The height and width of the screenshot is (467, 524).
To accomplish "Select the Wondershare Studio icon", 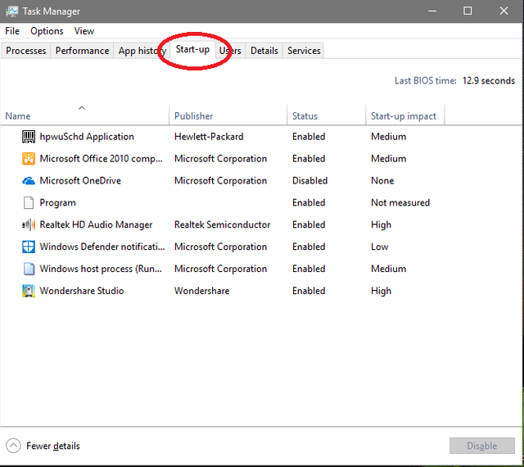I will pos(28,291).
